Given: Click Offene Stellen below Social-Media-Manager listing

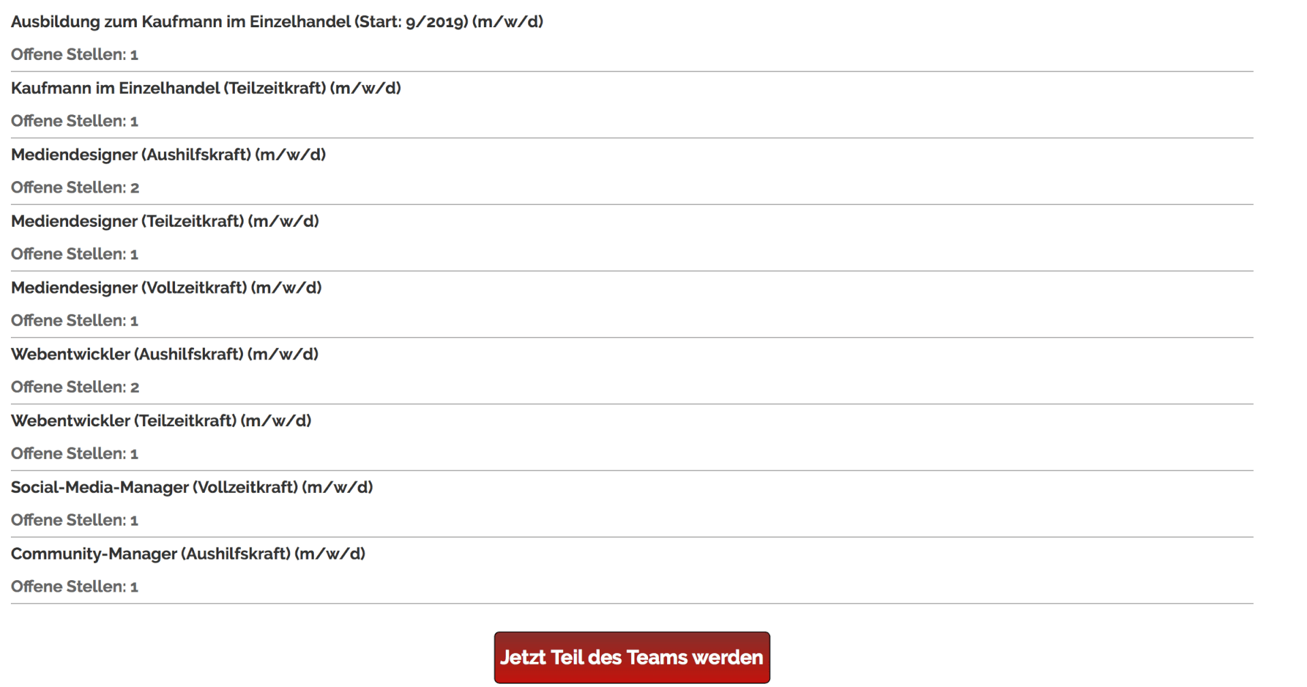Looking at the screenshot, I should 75,520.
